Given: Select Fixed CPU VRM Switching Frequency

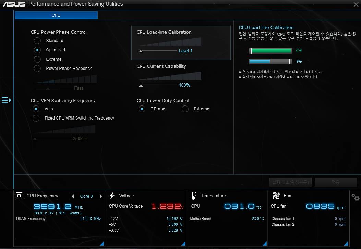Looking at the screenshot, I should pyautogui.click(x=36, y=118).
